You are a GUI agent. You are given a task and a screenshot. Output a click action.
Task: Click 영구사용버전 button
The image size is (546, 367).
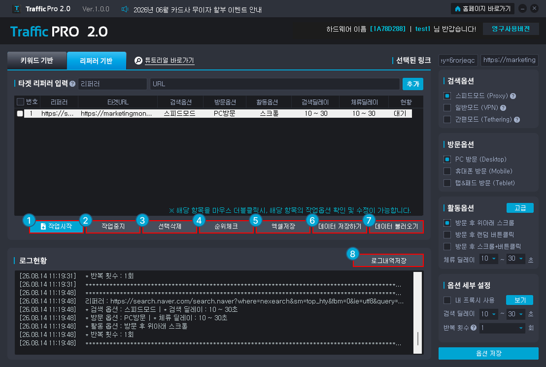(511, 29)
